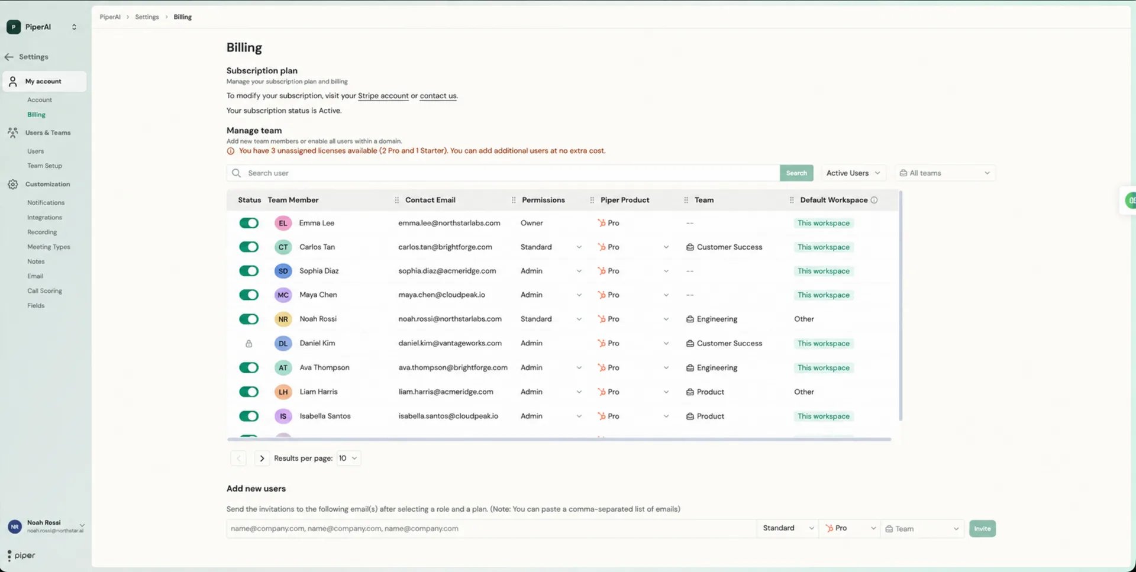Click the invitation emails input field
Screen dimensions: 1136x572
[491, 529]
